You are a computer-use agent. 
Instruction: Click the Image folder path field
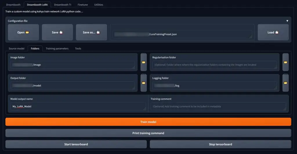tap(73, 65)
